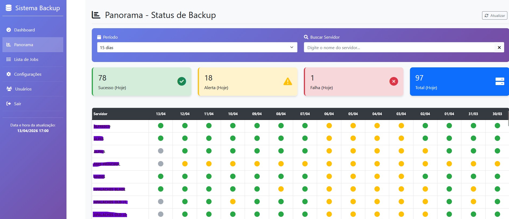Click the server icon on Total card
Viewport: 509px width, 219px height.
[500, 81]
